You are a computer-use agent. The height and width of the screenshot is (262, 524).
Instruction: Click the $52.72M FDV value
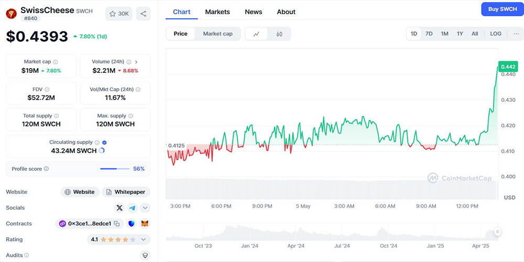coord(41,98)
